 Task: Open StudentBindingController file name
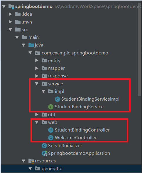(x=82, y=130)
